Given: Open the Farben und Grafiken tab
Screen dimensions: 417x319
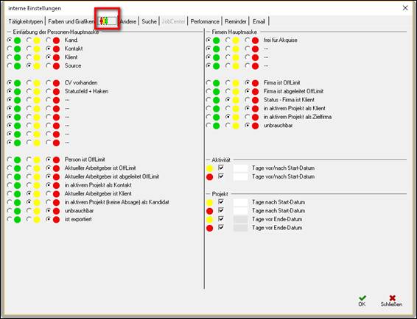Looking at the screenshot, I should pos(71,21).
